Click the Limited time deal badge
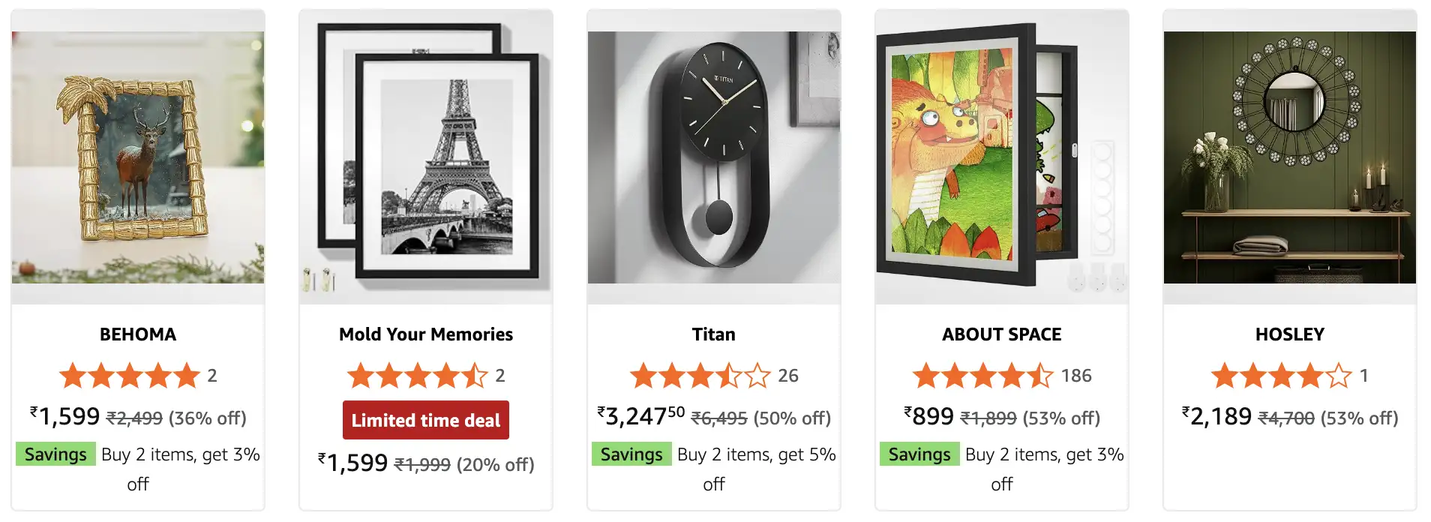 coord(425,419)
